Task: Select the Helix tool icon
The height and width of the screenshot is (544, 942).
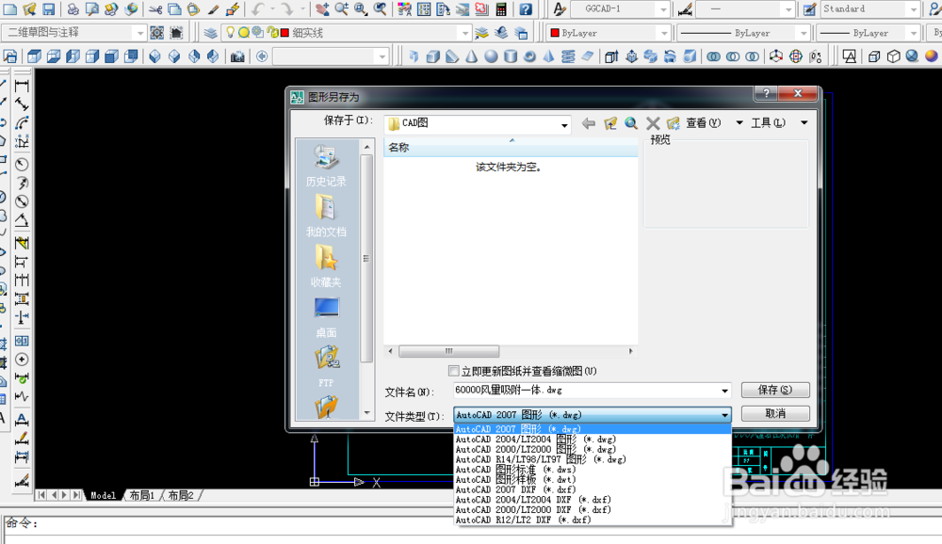Action: (568, 56)
